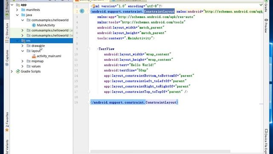Click the activity_main.xml file icon
Viewport: 273px width, 154px height.
point(34,56)
